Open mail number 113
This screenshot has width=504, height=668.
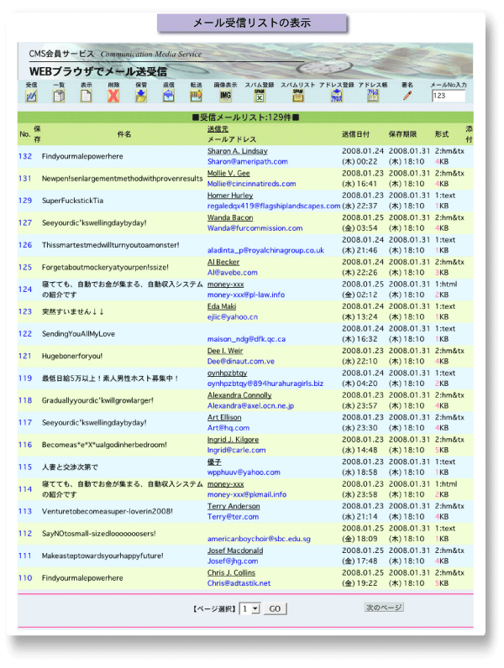[25, 511]
